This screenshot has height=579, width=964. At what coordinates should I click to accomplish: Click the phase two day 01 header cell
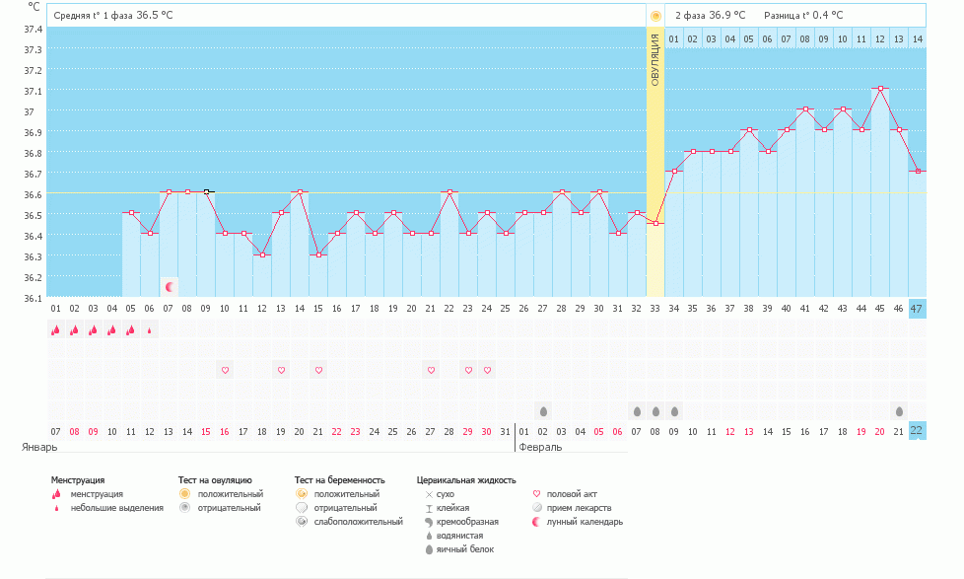coord(674,38)
